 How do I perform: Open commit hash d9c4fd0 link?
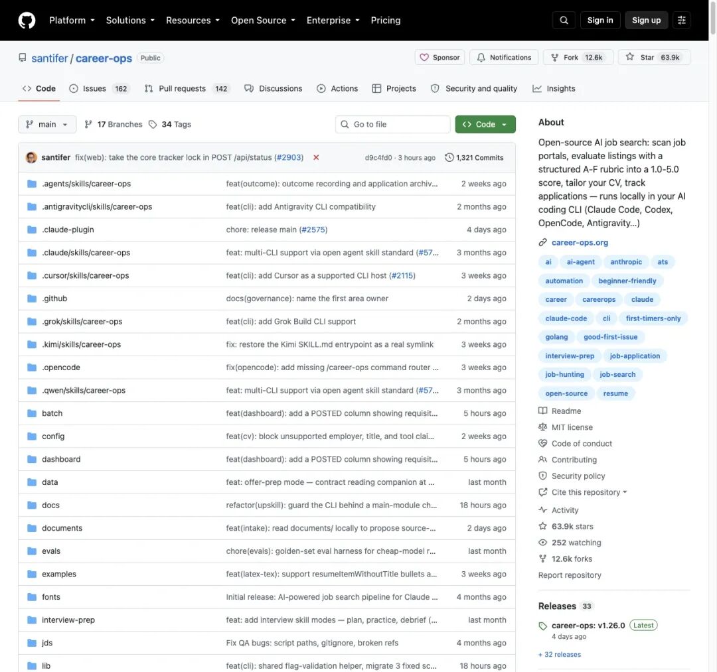pyautogui.click(x=378, y=158)
